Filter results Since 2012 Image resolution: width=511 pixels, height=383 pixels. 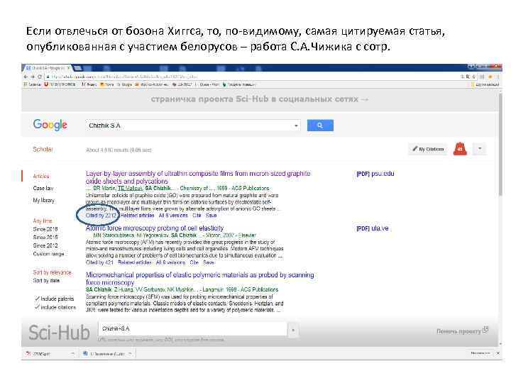[x=45, y=245]
